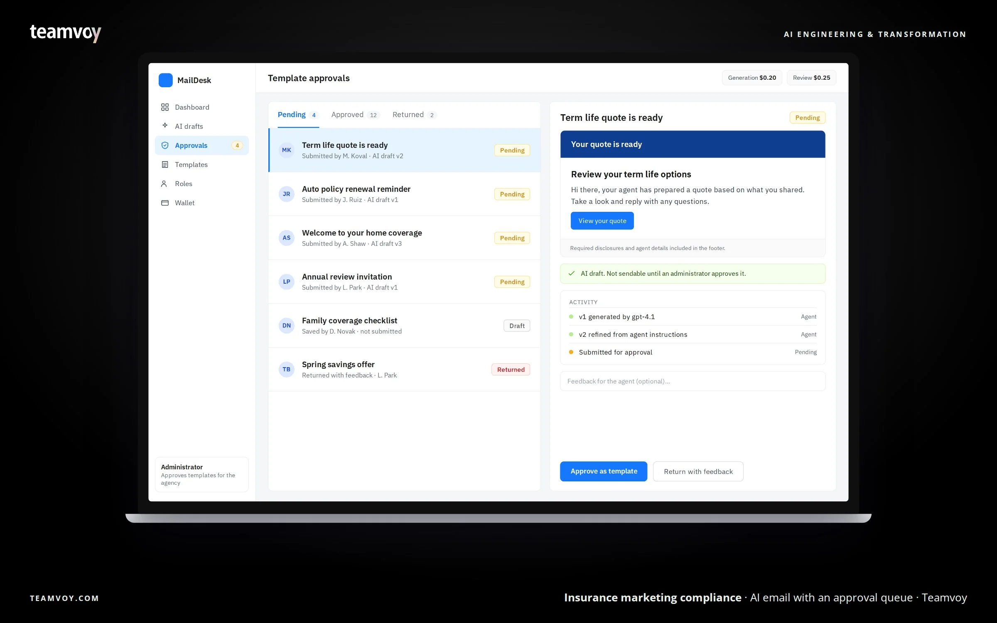This screenshot has height=623, width=997.
Task: Click the Roles person icon
Action: click(164, 184)
